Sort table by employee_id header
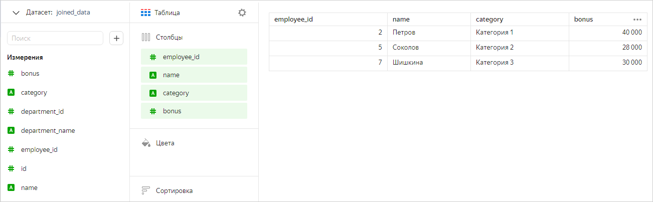This screenshot has width=653, height=202. coord(294,20)
